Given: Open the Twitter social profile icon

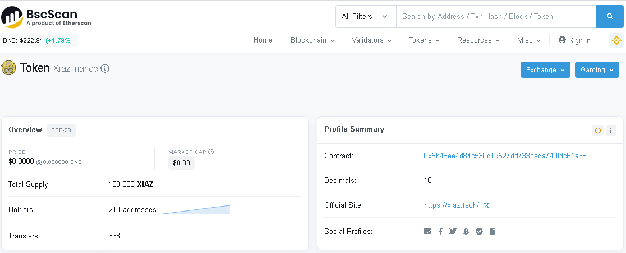Looking at the screenshot, I should coord(453,231).
